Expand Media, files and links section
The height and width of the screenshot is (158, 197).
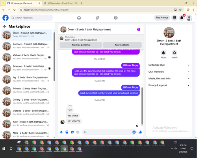click(x=169, y=79)
